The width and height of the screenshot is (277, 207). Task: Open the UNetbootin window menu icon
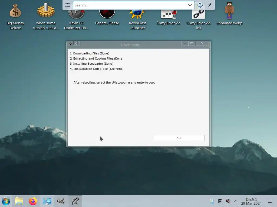(70, 44)
